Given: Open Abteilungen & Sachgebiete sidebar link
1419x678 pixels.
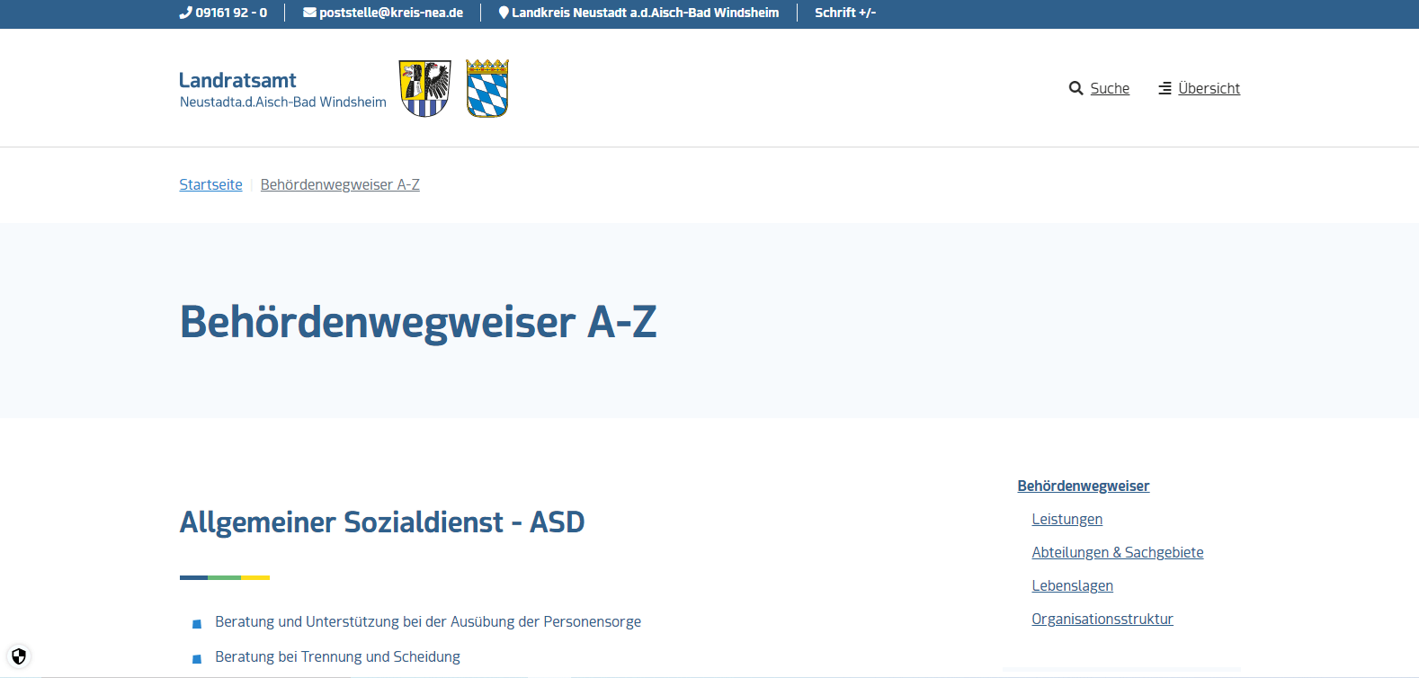Looking at the screenshot, I should [1117, 552].
